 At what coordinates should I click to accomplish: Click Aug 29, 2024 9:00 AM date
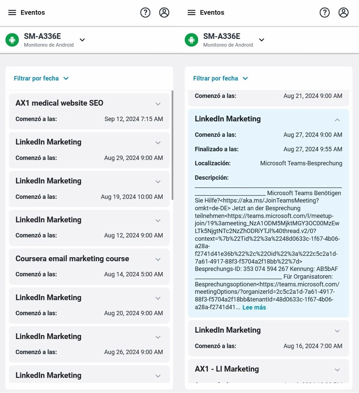(x=133, y=158)
